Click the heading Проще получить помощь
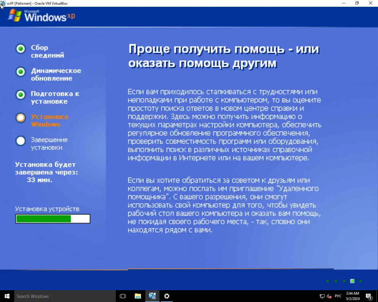This screenshot has height=302, width=378. 224,56
